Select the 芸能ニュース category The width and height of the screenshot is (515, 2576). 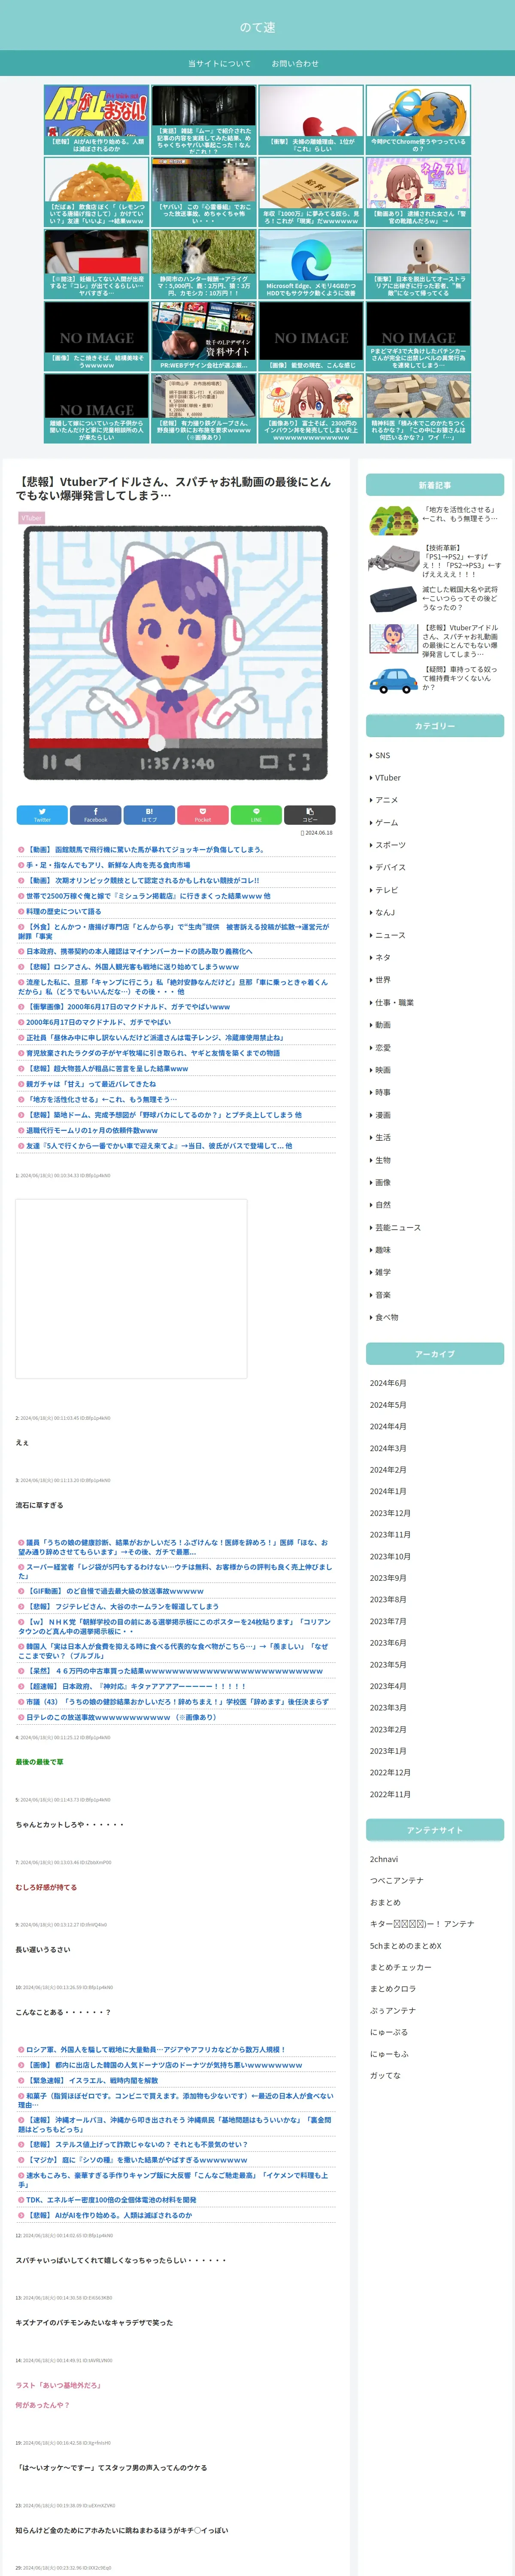click(397, 1227)
